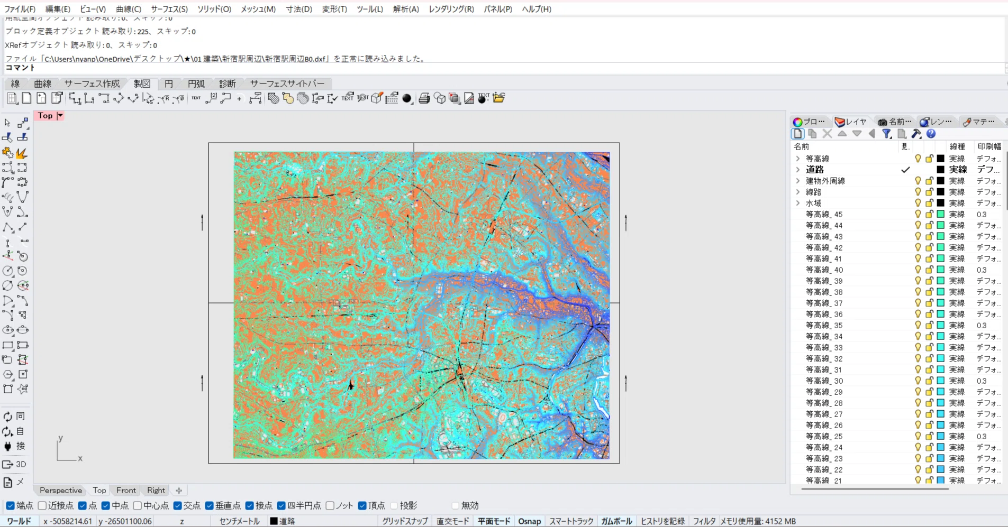The width and height of the screenshot is (1008, 527).
Task: Toggle the 交点 osnap checkbox
Action: [x=178, y=506]
